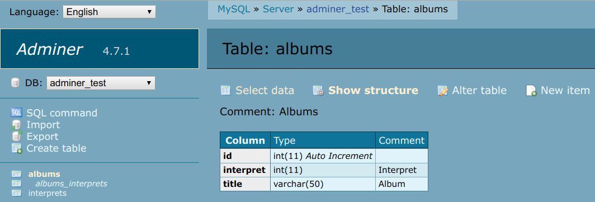Click the Import icon in sidebar
The height and width of the screenshot is (202, 595).
(x=16, y=125)
